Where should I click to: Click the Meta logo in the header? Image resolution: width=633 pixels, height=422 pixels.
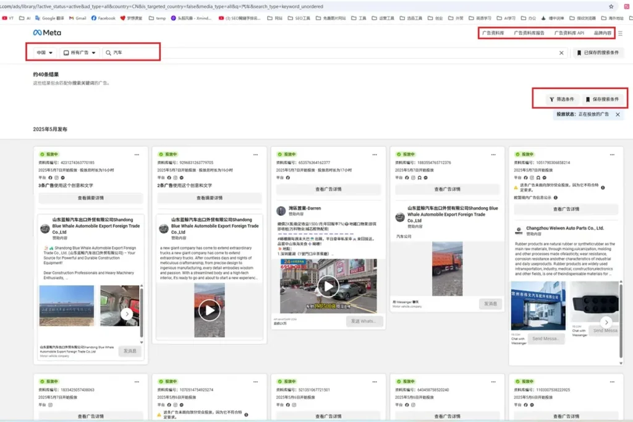tap(47, 33)
